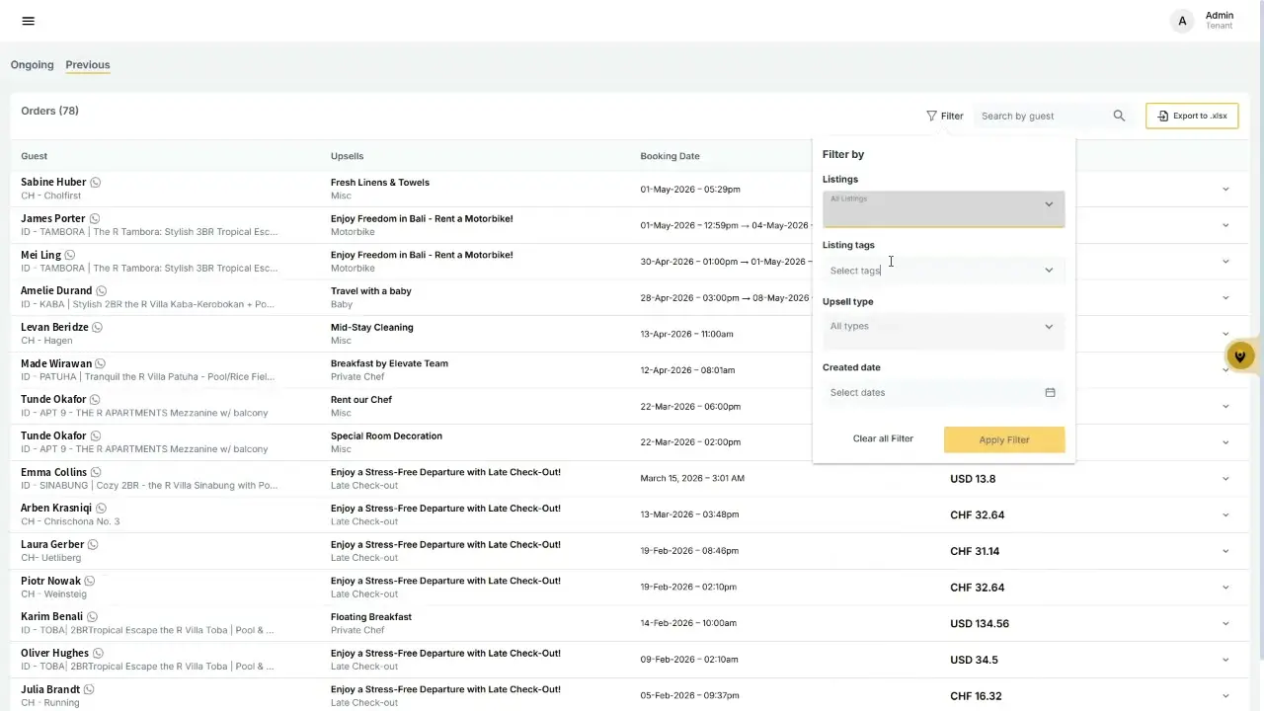Click the Apply Filter button

coord(1004,439)
